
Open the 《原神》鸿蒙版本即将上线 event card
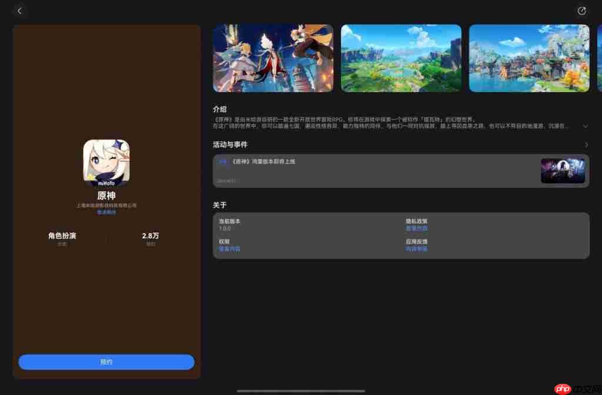tap(382, 170)
